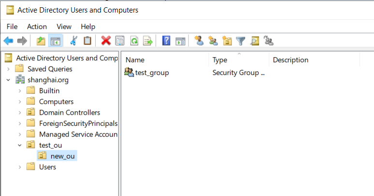
Task: Create a new group with toolbar icon
Action: (213, 41)
